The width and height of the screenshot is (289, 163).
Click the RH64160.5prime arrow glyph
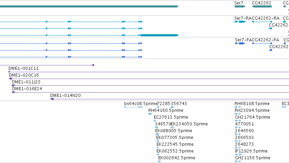[150, 114]
